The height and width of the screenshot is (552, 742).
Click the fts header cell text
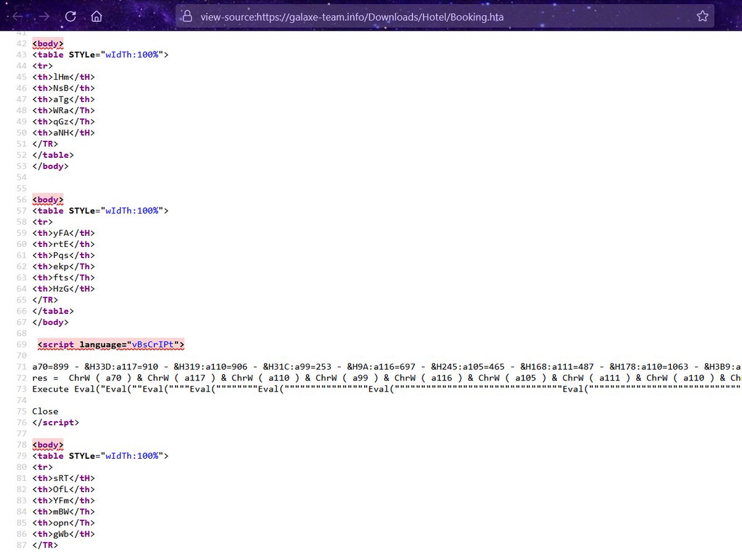[x=61, y=277]
